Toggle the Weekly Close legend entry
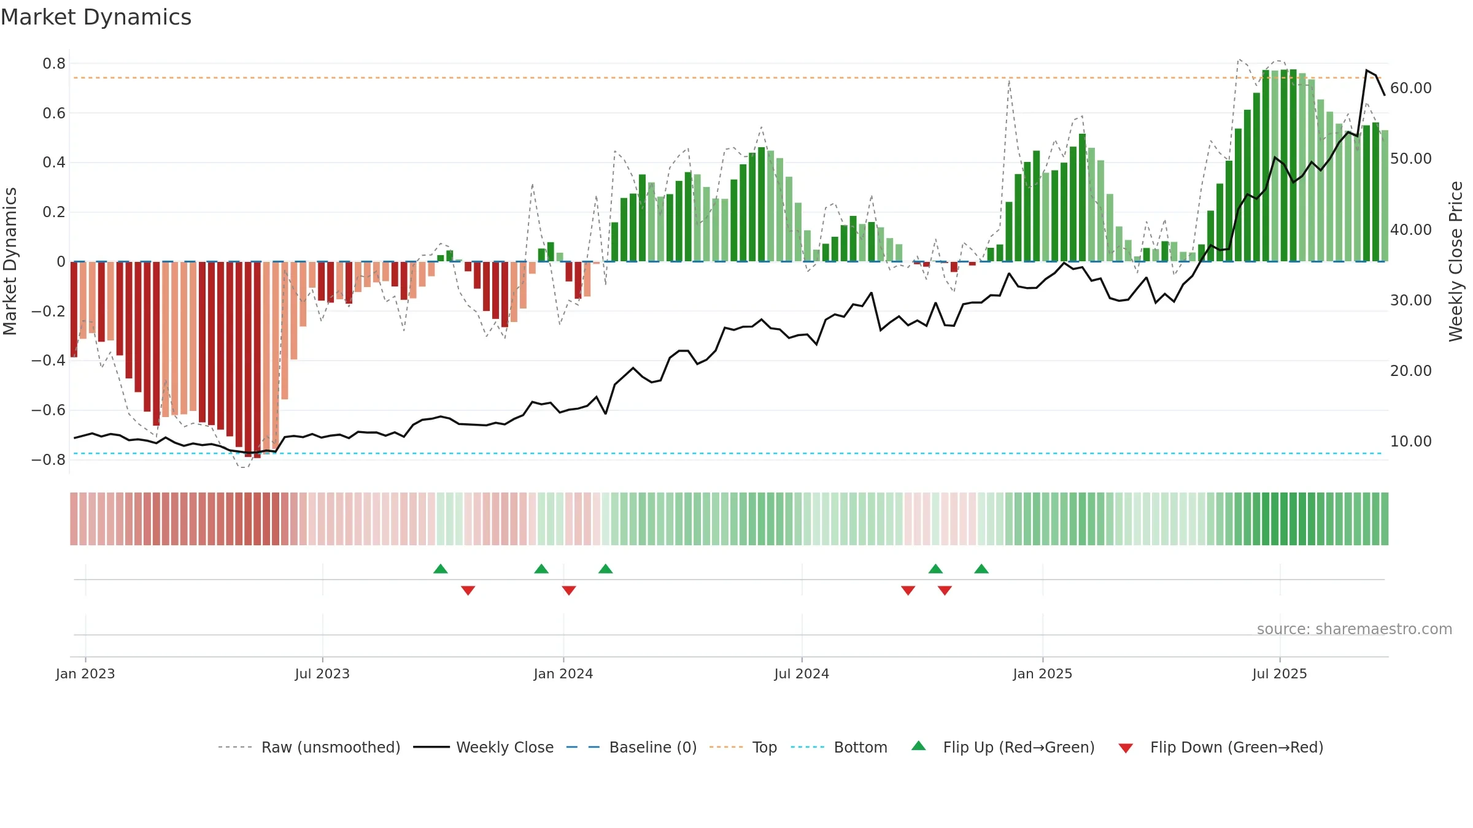The height and width of the screenshot is (828, 1473). tap(484, 747)
